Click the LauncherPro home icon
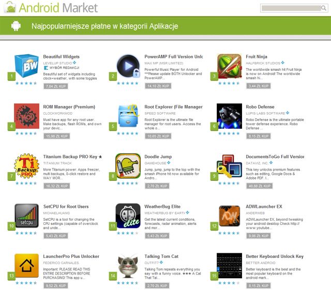Screen dimensions: 331x291 (x=26, y=266)
